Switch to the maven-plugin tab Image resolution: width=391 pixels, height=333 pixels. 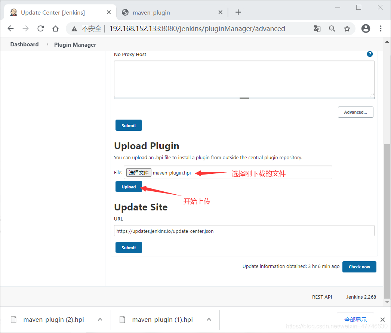point(172,12)
